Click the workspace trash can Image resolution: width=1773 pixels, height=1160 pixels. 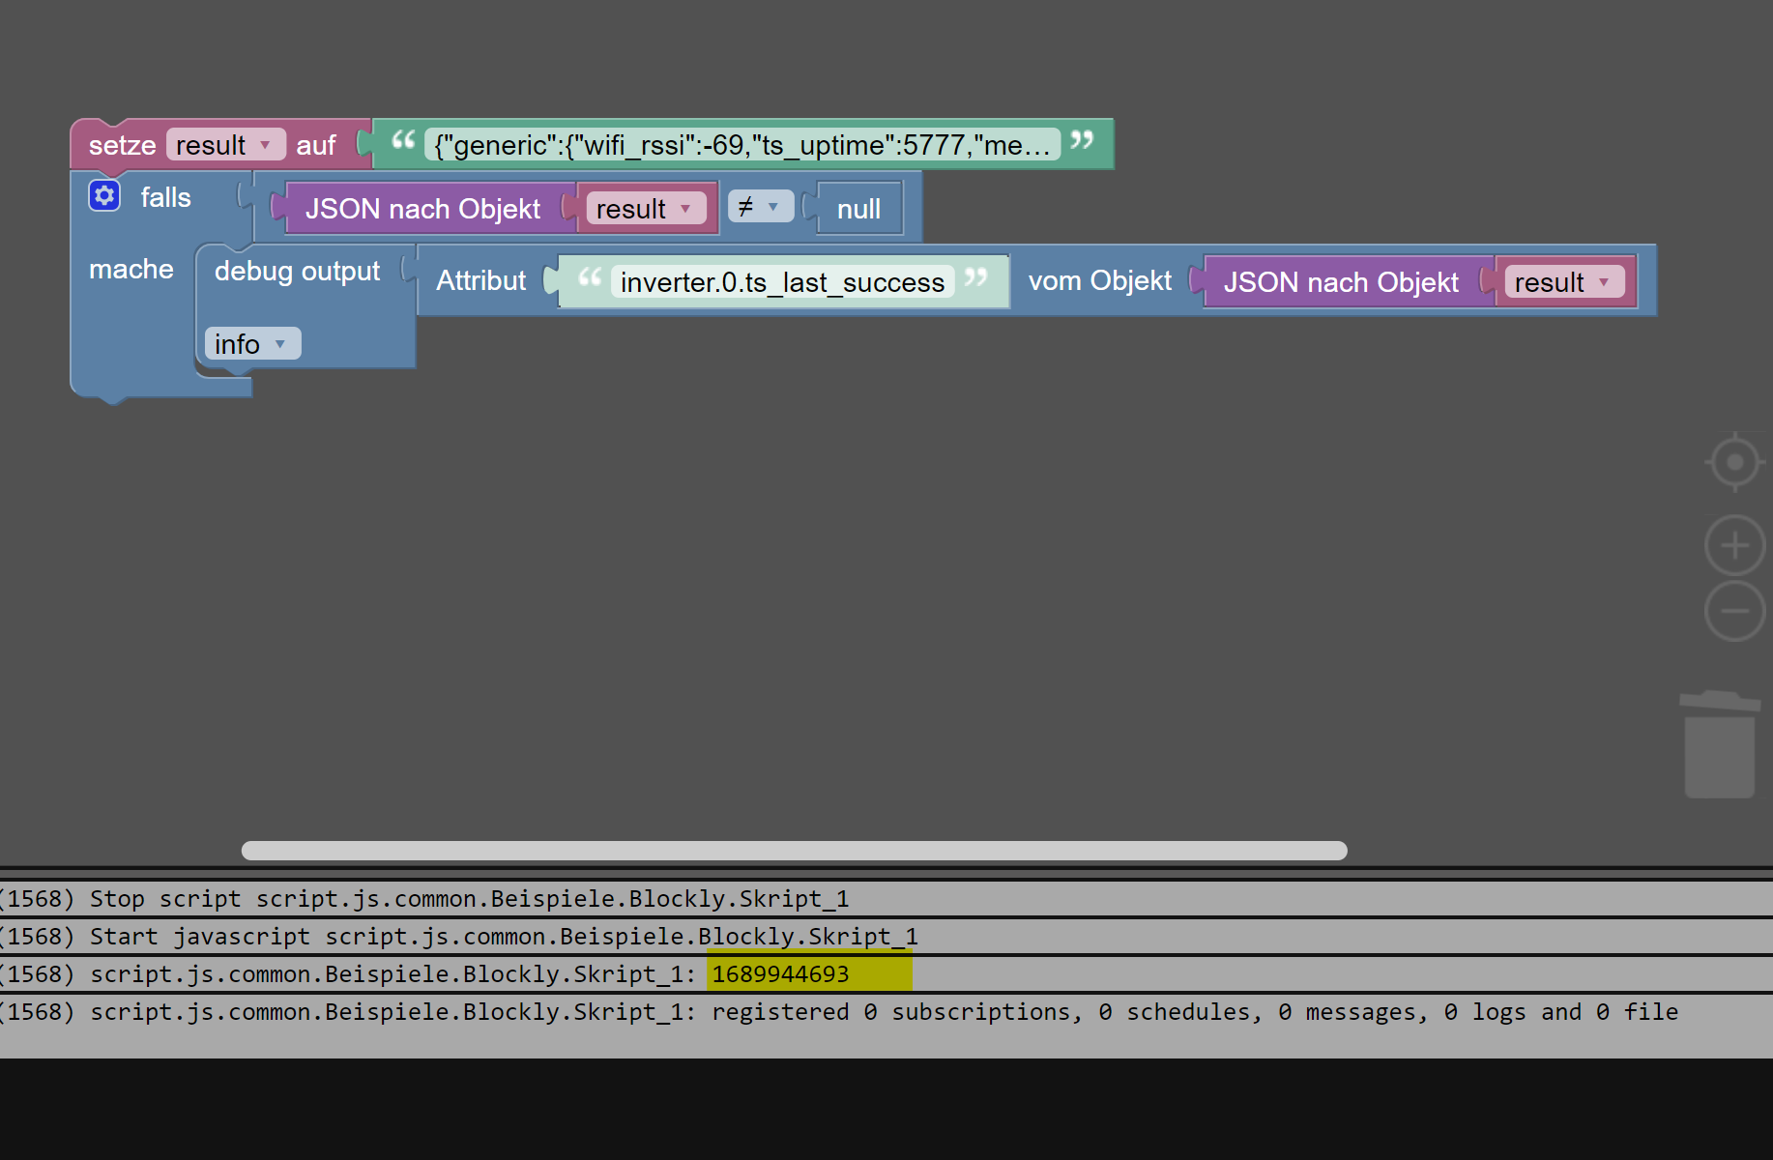1720,744
